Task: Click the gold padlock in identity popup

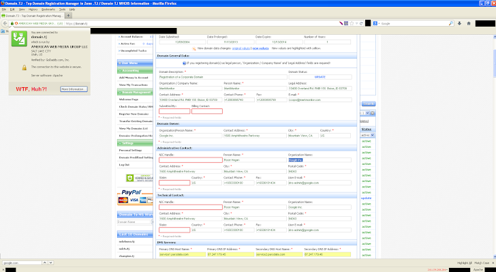Action: coord(24,67)
